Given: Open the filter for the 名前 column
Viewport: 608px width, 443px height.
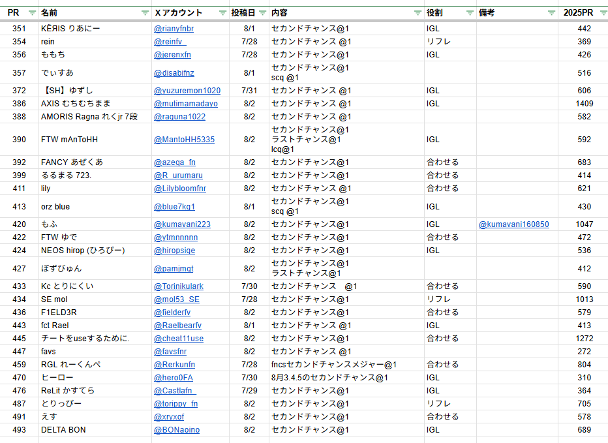Looking at the screenshot, I should click(145, 13).
